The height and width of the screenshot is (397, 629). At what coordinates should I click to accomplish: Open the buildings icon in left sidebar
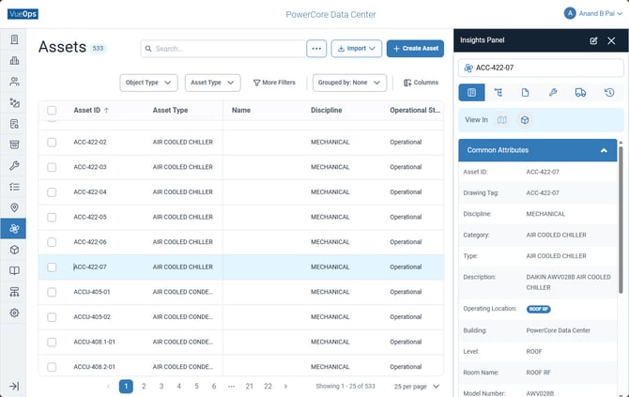click(x=14, y=61)
